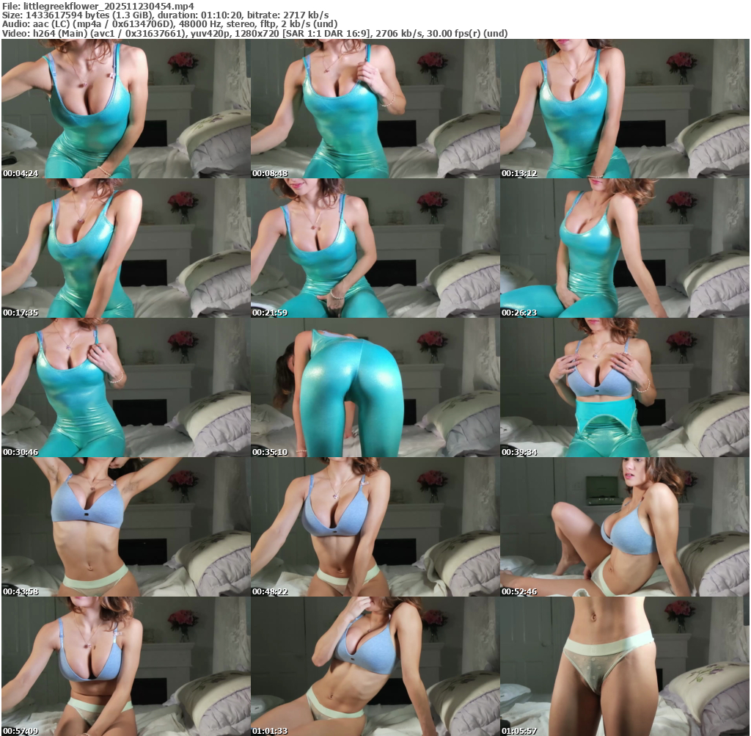Click the thumbnail marked 00:13:12
The width and height of the screenshot is (751, 736).
[624, 109]
